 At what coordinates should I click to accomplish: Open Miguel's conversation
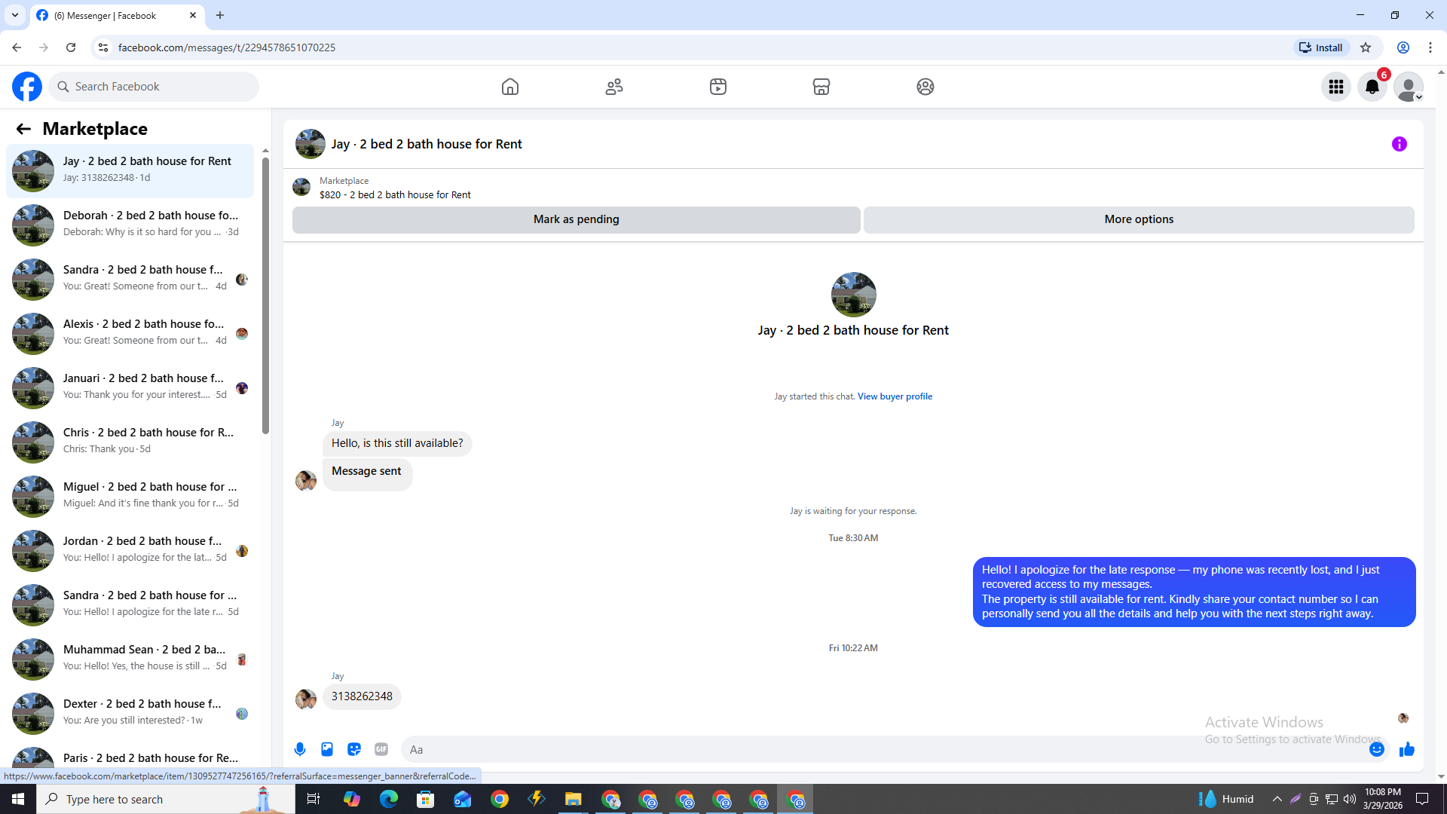(x=130, y=495)
